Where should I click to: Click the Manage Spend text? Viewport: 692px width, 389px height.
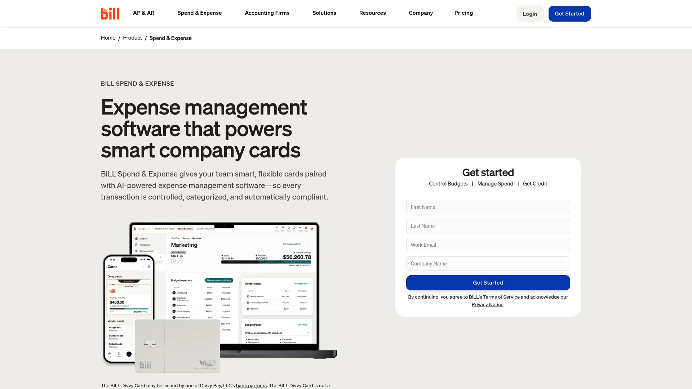495,184
